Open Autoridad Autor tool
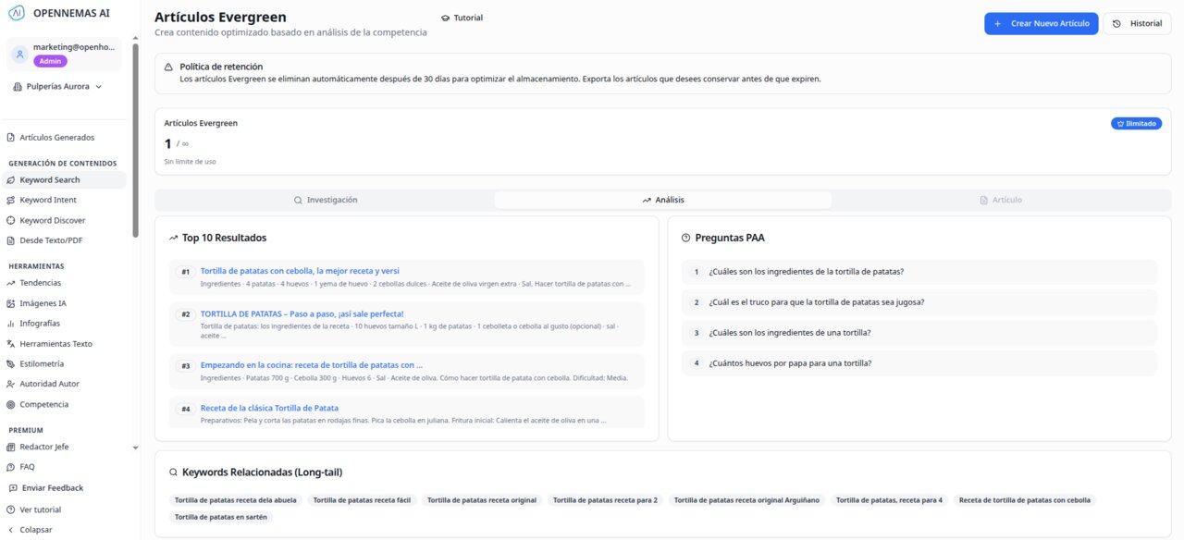This screenshot has height=540, width=1184. 49,384
